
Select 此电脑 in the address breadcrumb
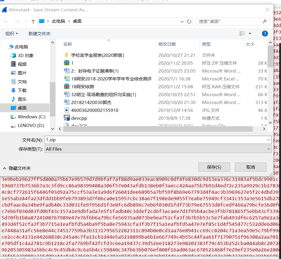(x=58, y=21)
